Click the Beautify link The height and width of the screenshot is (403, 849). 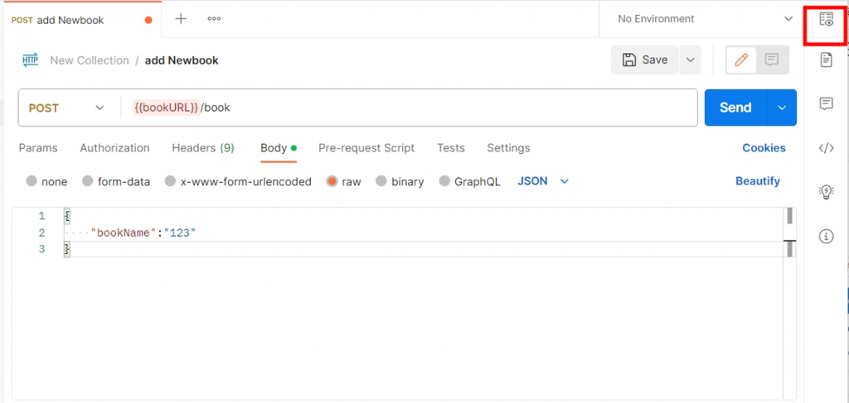757,181
